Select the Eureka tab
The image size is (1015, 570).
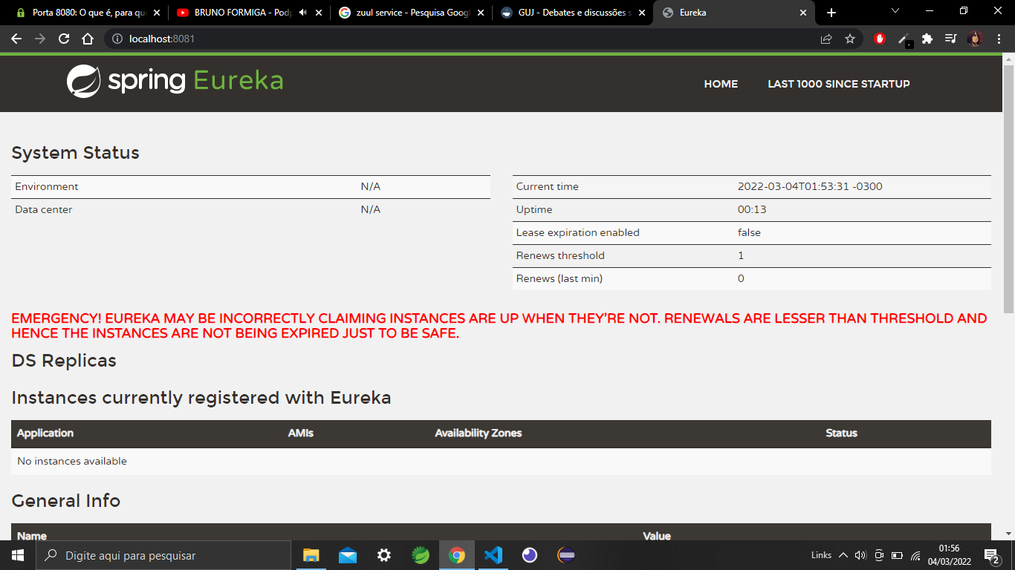tap(734, 13)
